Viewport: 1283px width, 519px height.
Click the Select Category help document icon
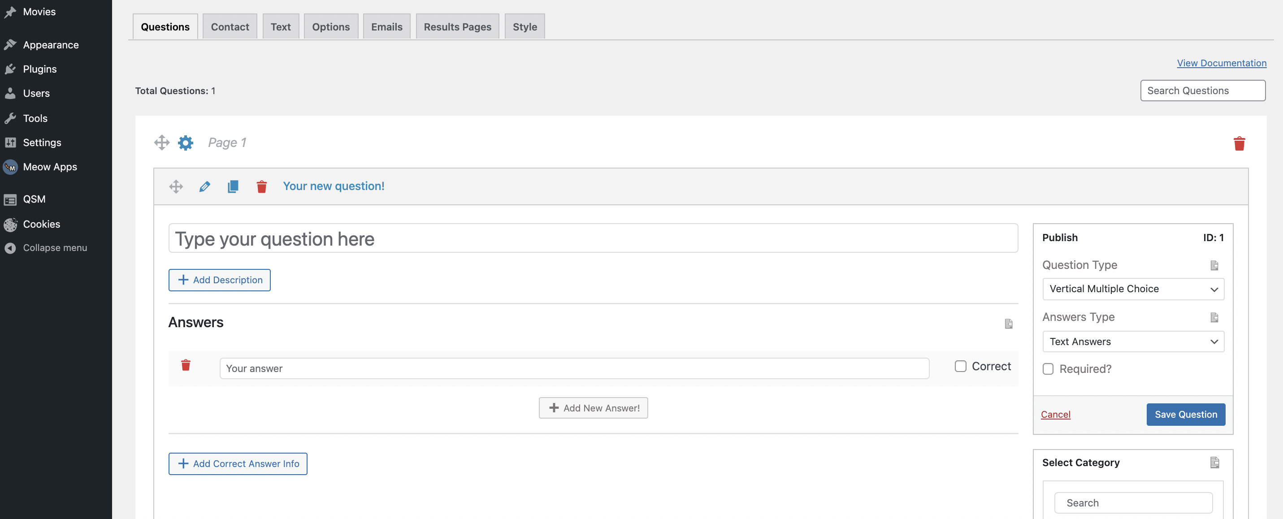point(1214,463)
